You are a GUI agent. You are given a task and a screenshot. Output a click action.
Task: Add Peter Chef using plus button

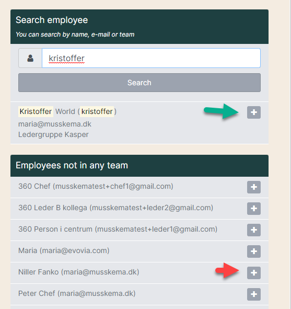coord(254,294)
